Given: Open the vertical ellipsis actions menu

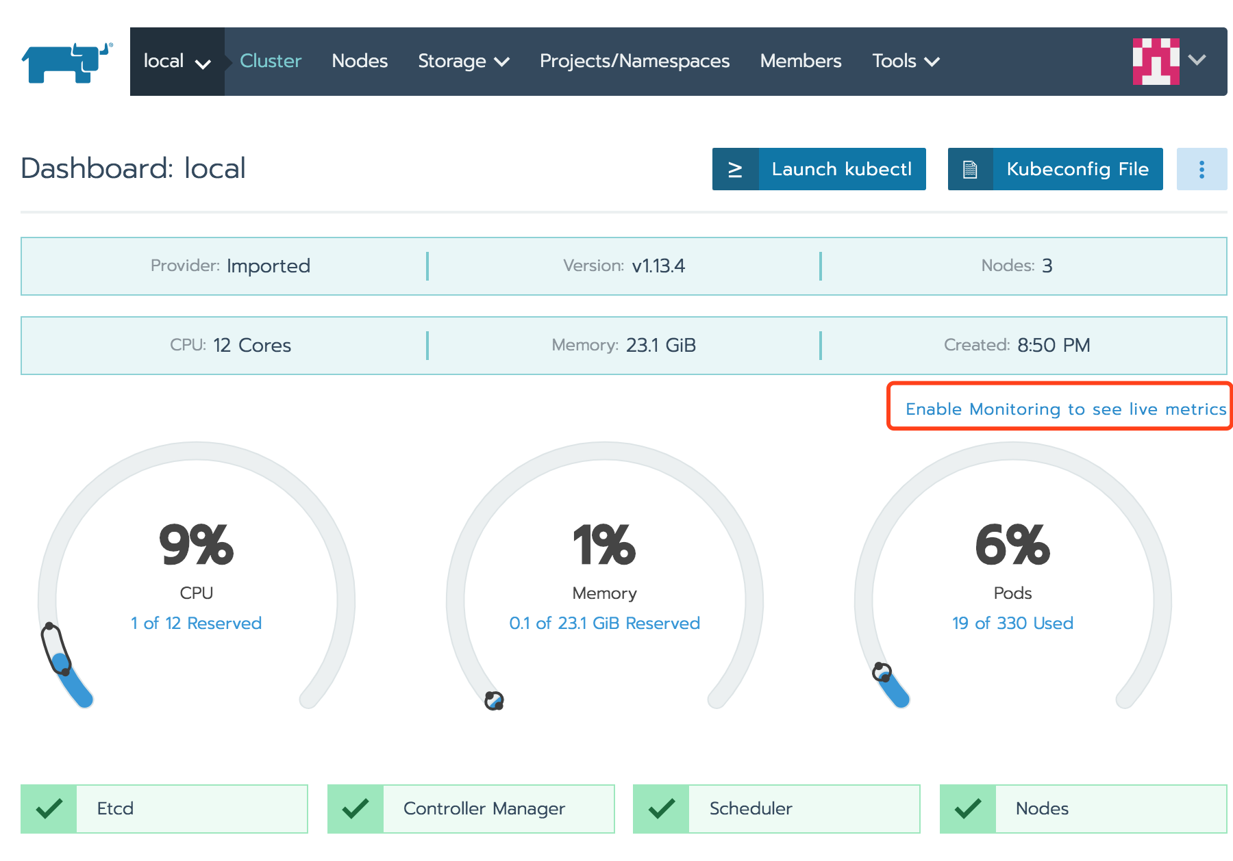Looking at the screenshot, I should pos(1201,169).
